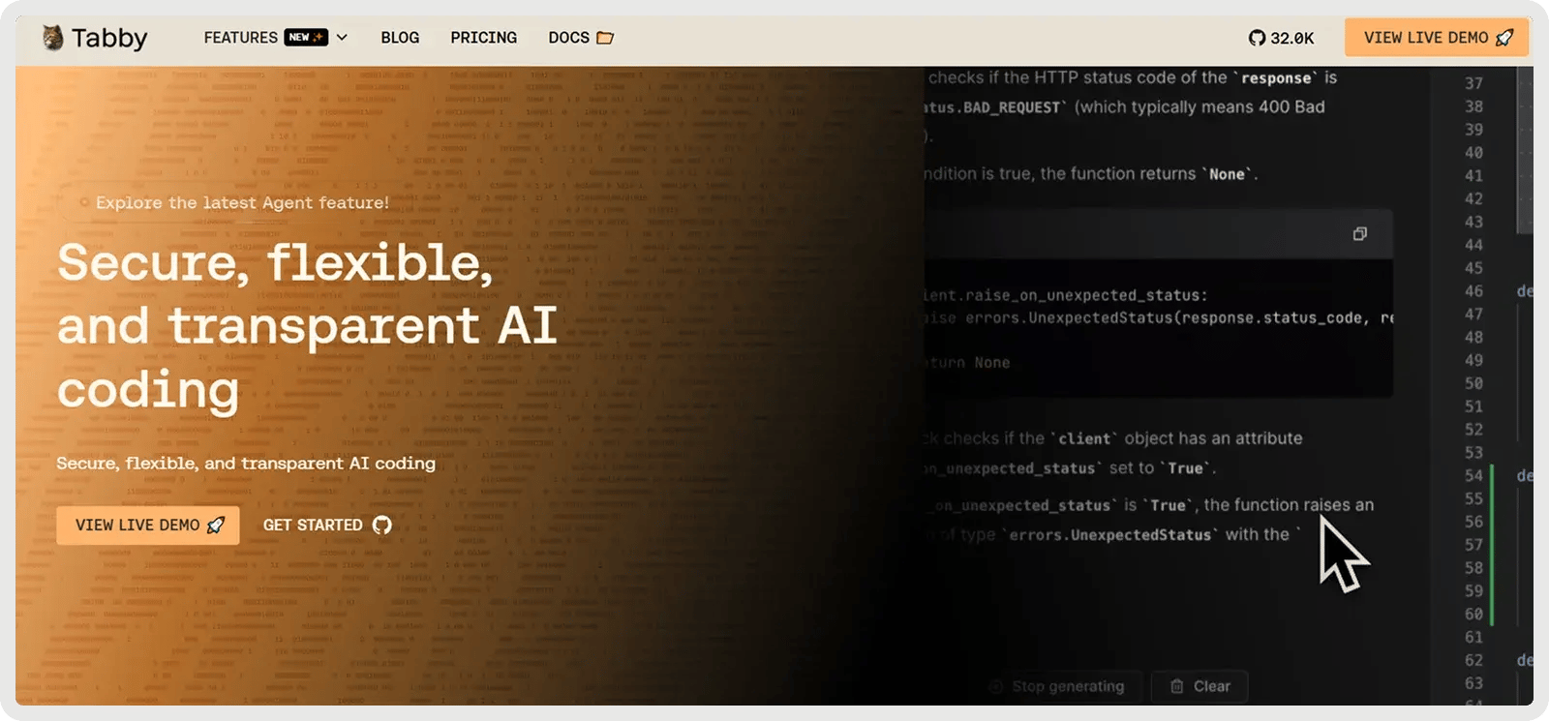Click the rocket icon in navbar demo button
Screen dimensions: 1549x721
[x=1504, y=38]
